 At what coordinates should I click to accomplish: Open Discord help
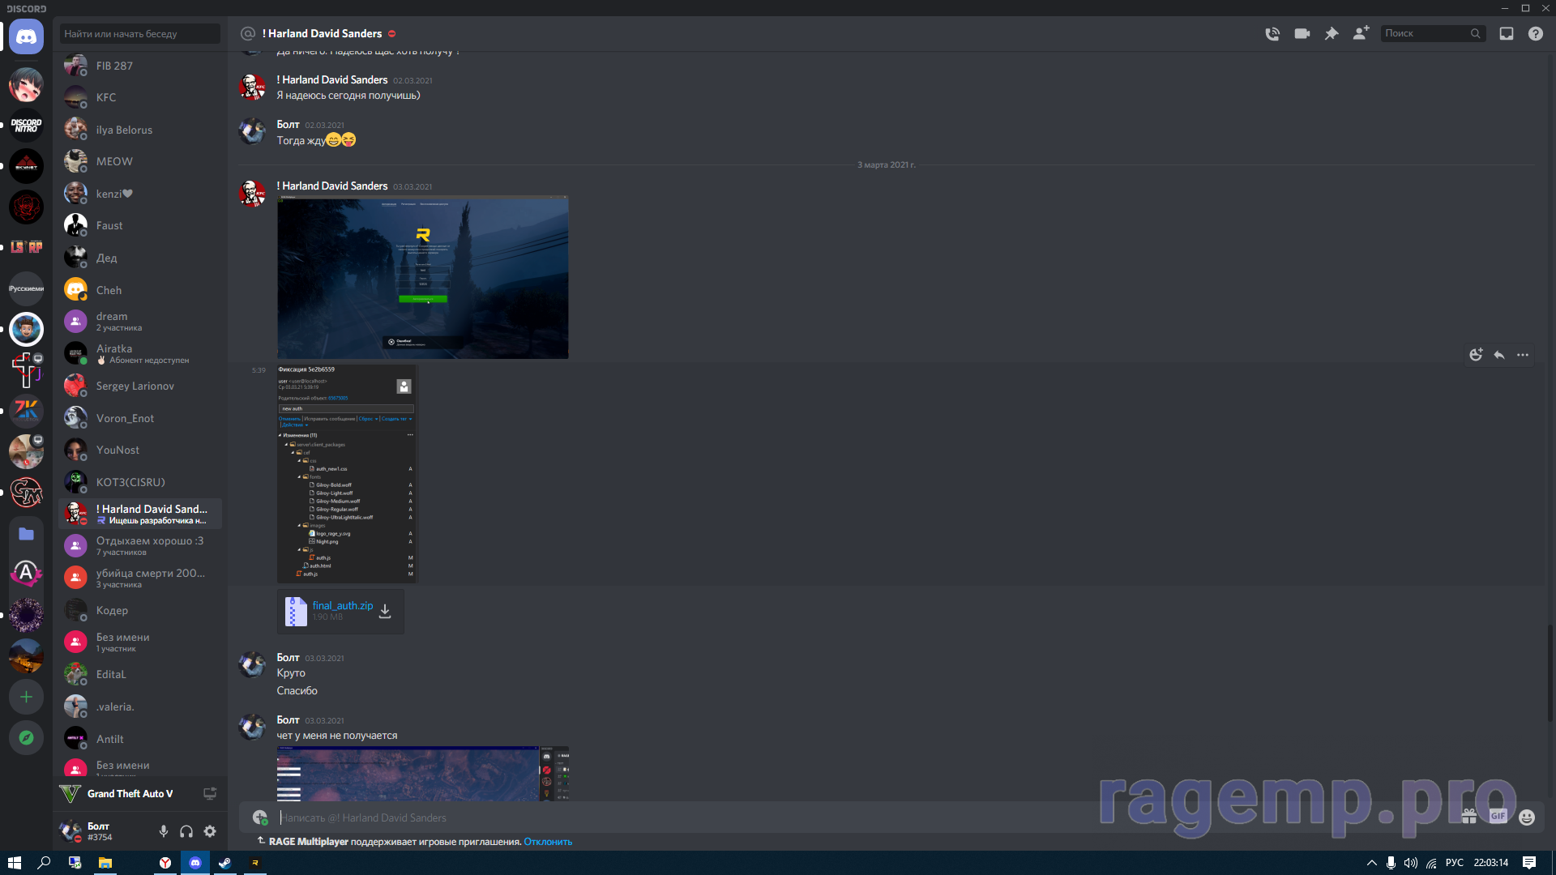(1535, 33)
